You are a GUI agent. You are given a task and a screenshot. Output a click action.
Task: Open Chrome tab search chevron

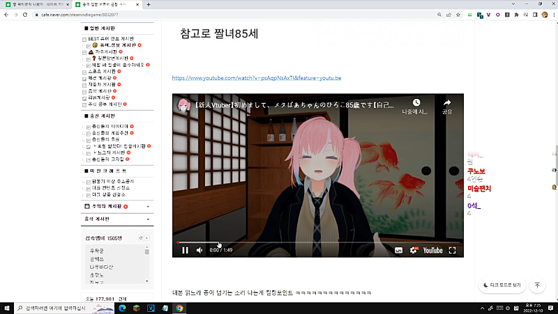[513, 4]
